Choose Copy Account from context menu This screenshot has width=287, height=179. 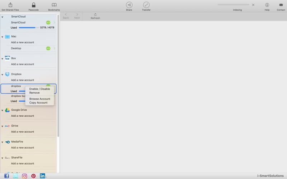click(38, 103)
